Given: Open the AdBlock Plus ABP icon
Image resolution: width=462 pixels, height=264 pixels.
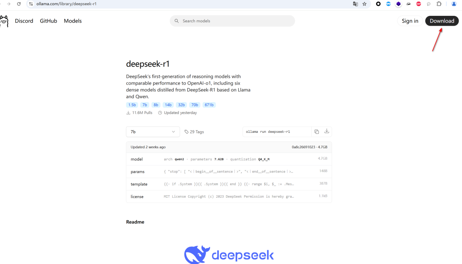Looking at the screenshot, I should [418, 4].
